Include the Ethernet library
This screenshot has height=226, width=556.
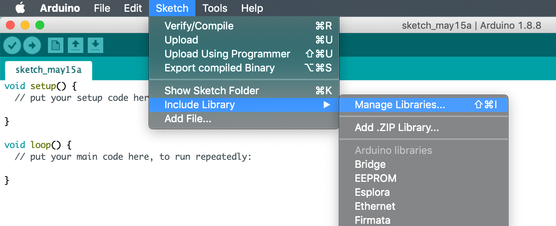coord(424,206)
